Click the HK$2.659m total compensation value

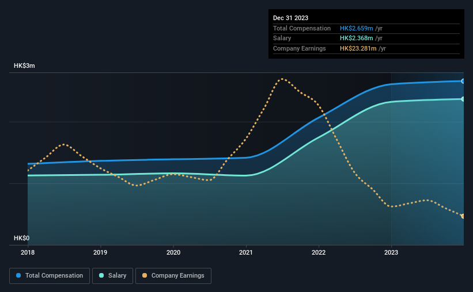(356, 28)
